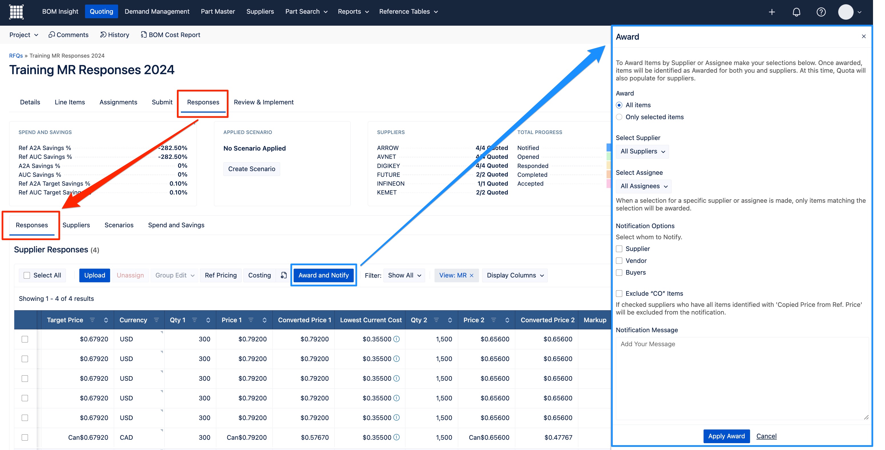Click Target Price column sort icon

click(106, 320)
